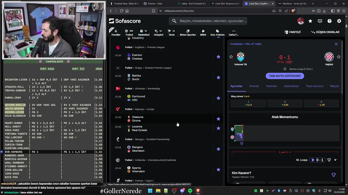Bookmark this page icon
Viewport: 348px width, 195px height.
click(153, 11)
